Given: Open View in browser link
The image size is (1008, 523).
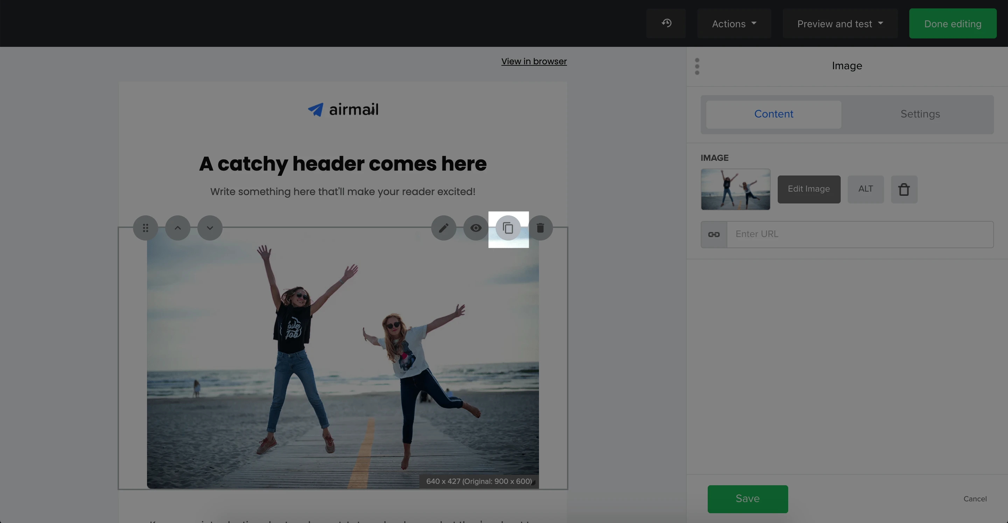Looking at the screenshot, I should pyautogui.click(x=534, y=62).
